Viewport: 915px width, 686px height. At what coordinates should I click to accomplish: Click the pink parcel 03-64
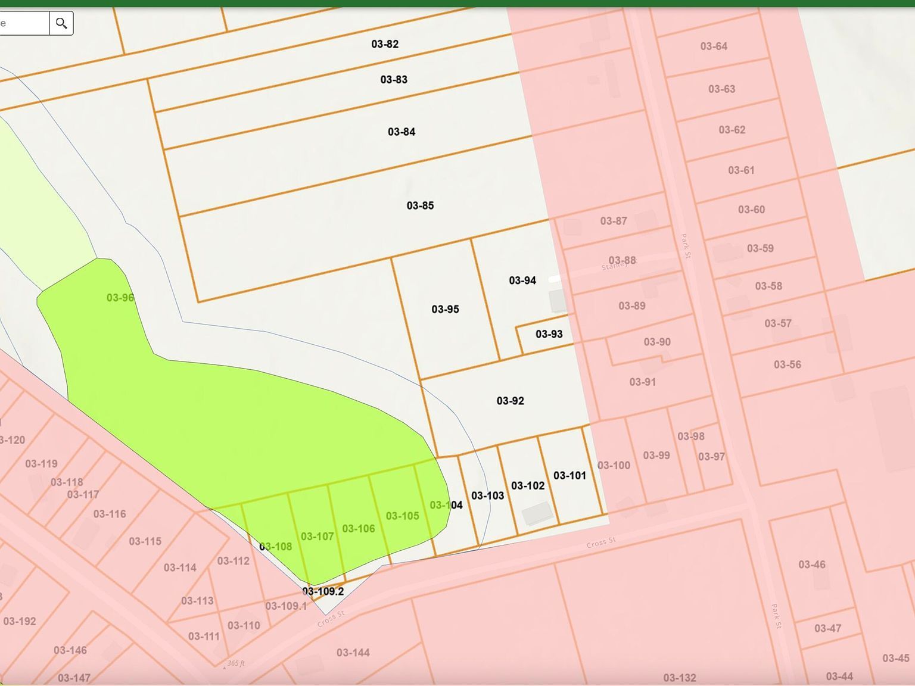tap(714, 46)
